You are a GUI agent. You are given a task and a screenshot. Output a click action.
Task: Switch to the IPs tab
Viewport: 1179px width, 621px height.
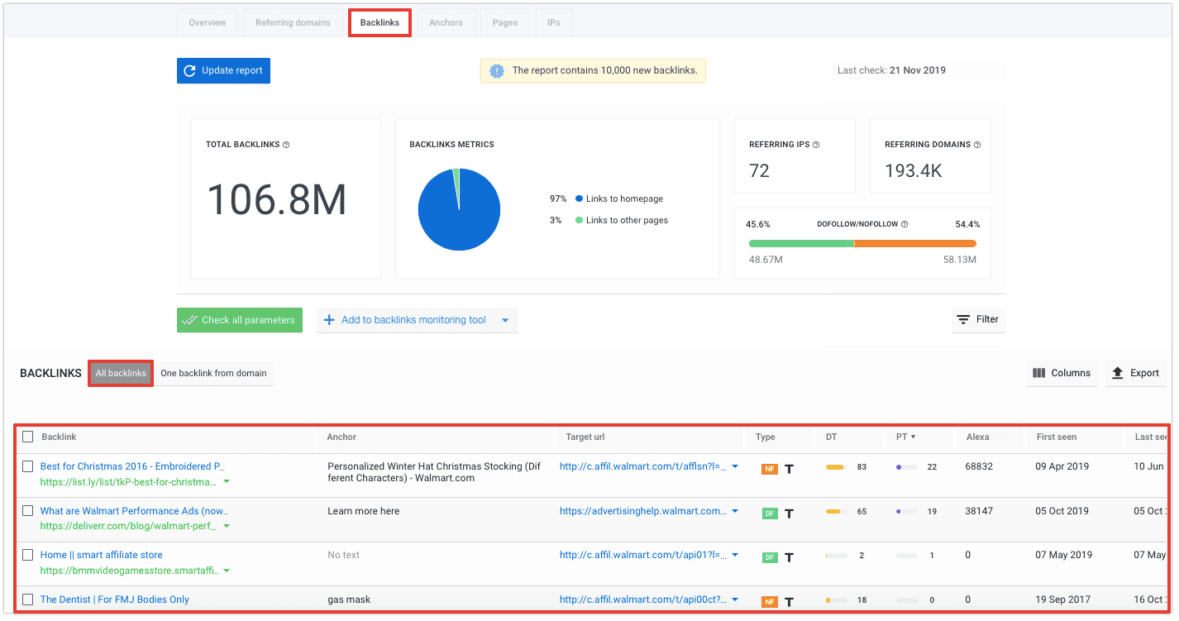[x=554, y=22]
